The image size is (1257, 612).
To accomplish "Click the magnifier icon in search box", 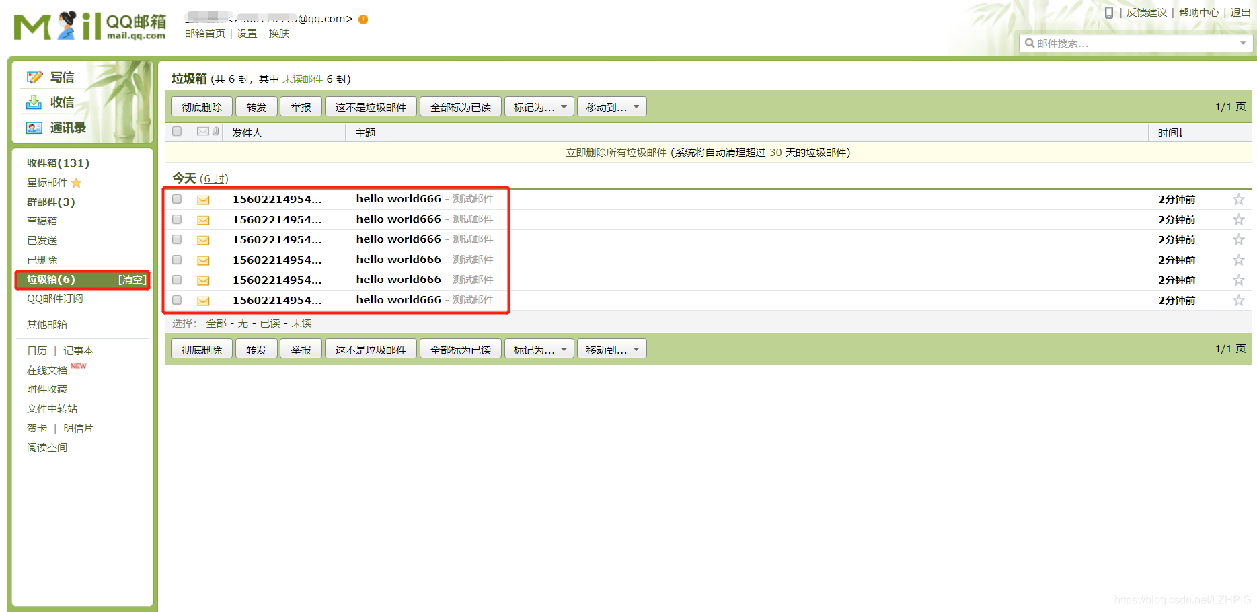I will [1029, 43].
